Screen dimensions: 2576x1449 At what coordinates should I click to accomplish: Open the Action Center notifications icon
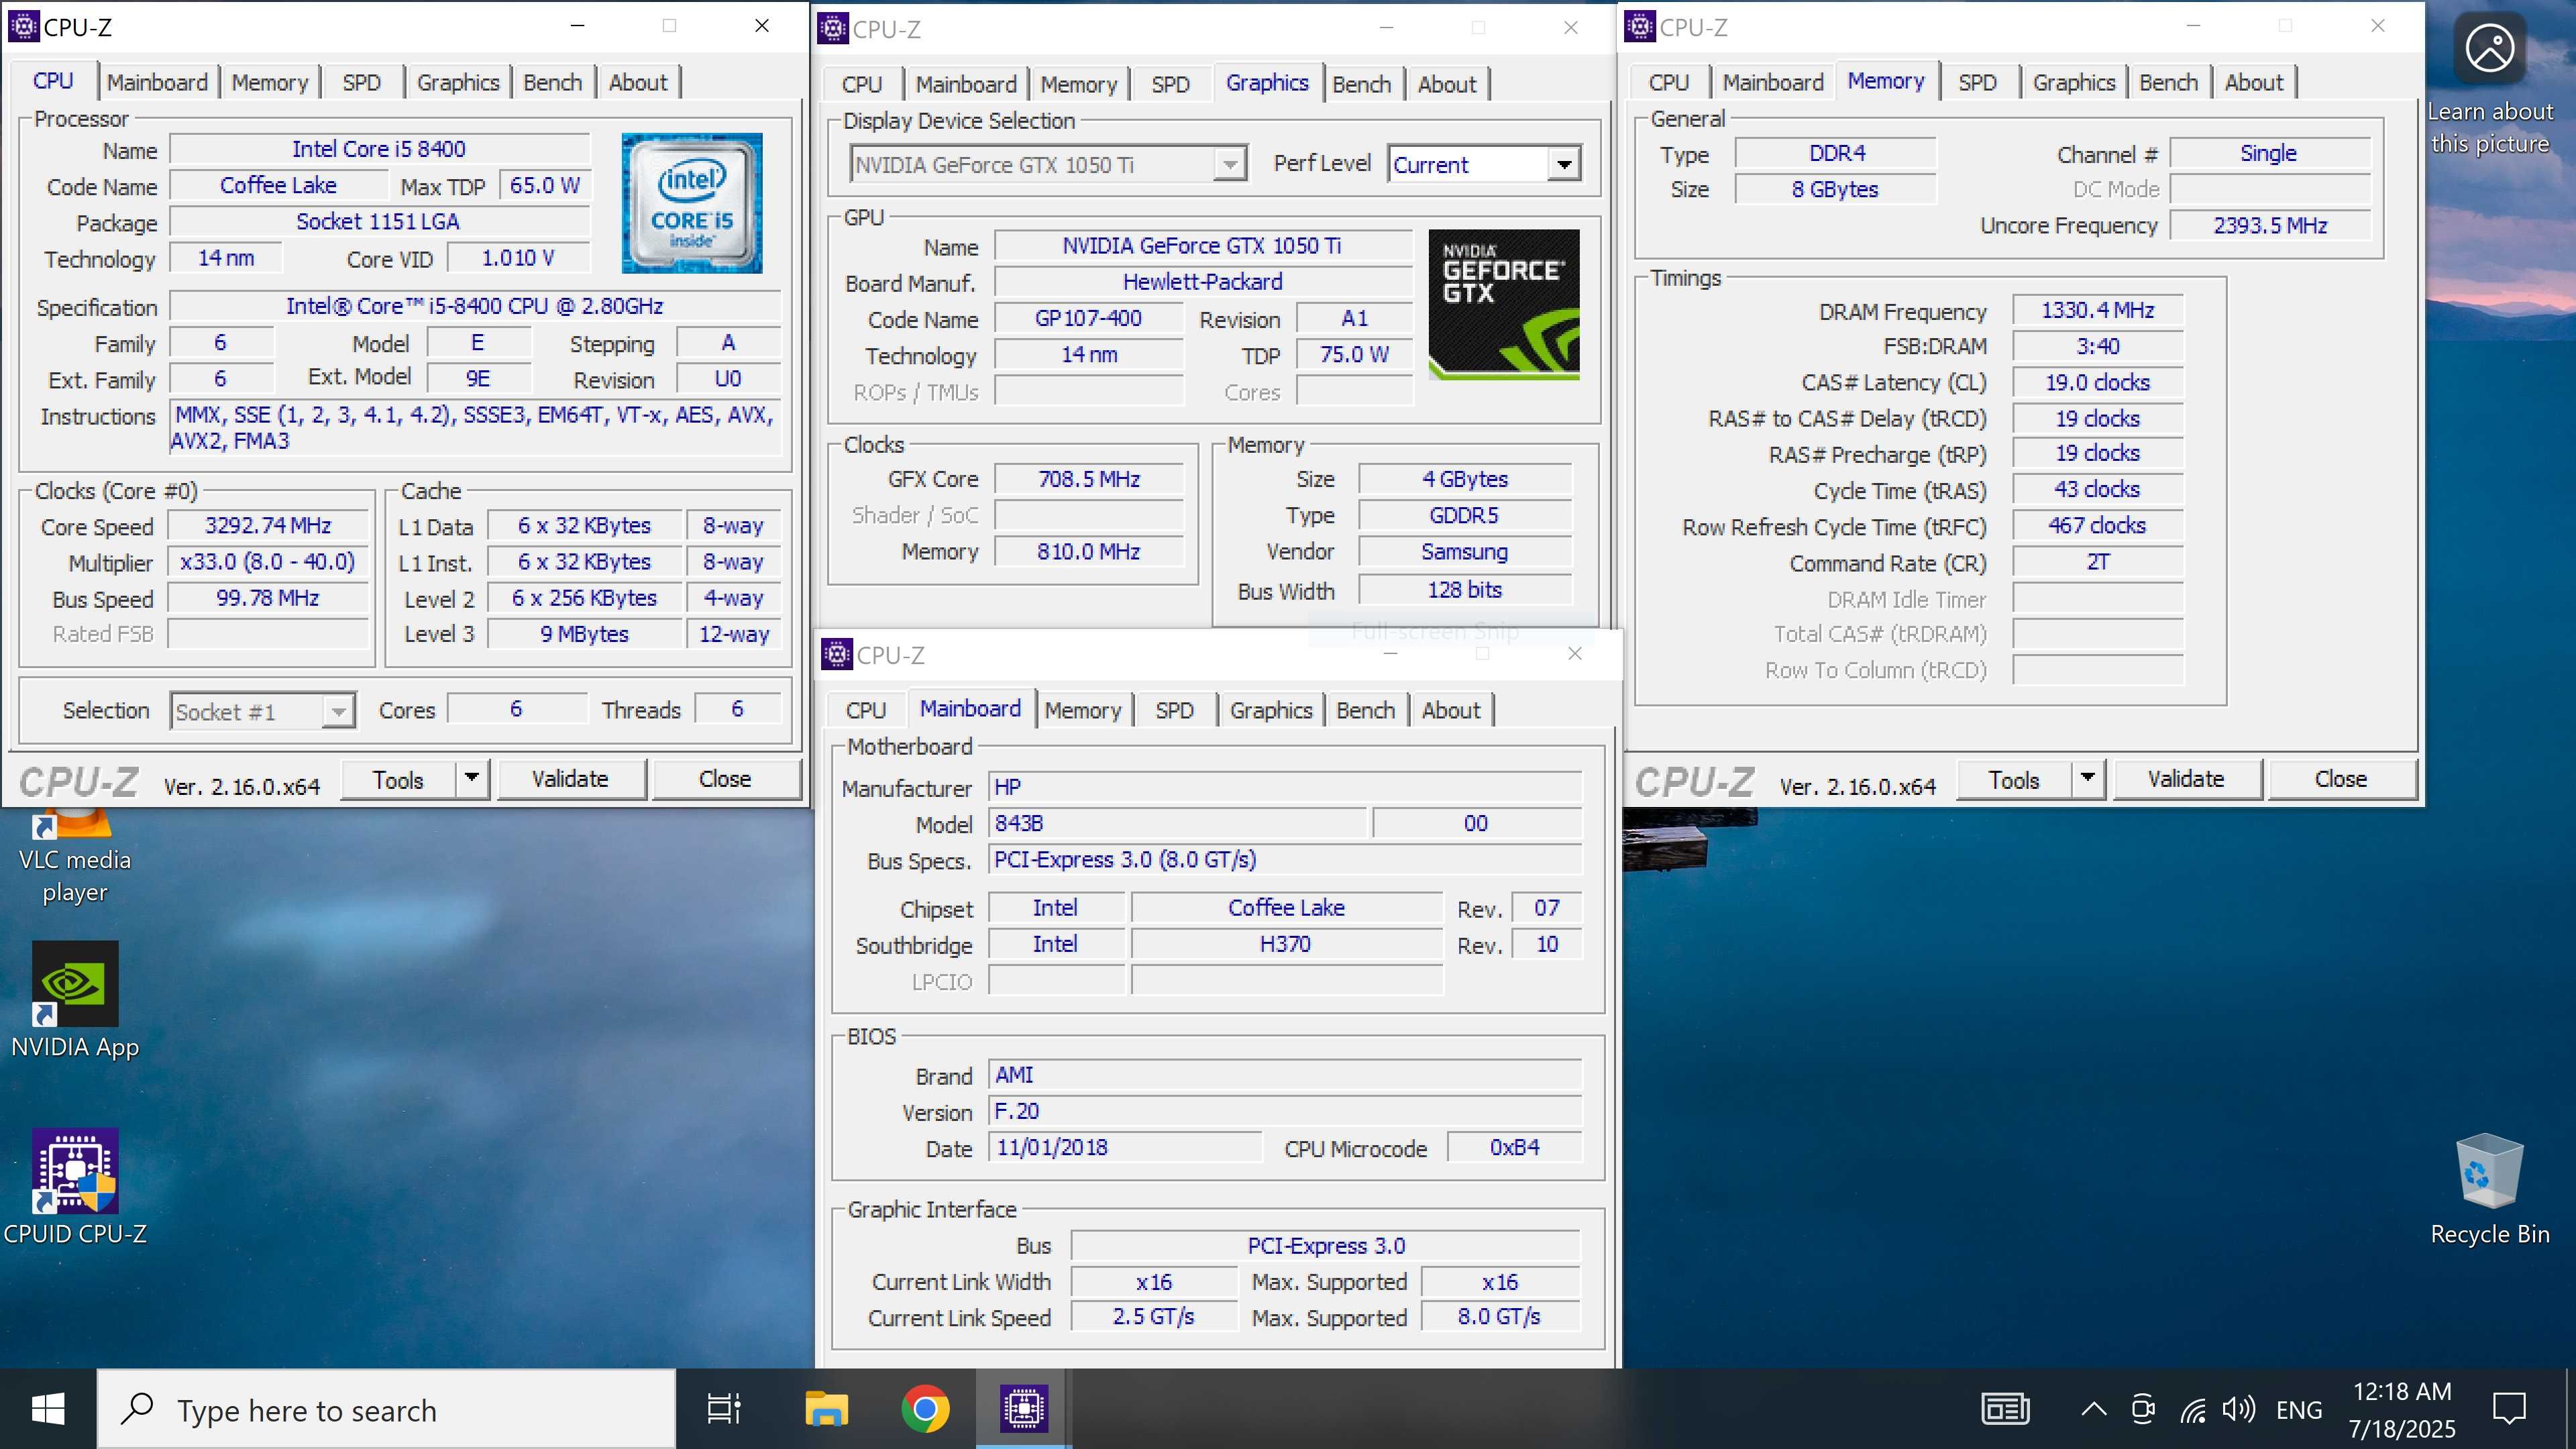coord(2509,1409)
